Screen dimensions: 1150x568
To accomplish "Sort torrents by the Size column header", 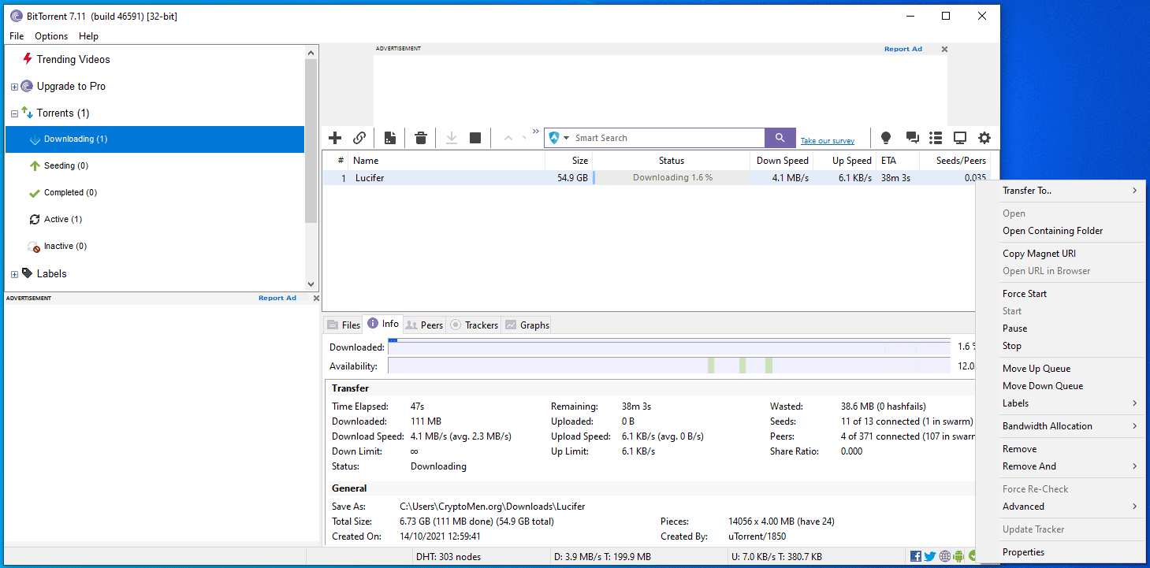I will coord(568,161).
